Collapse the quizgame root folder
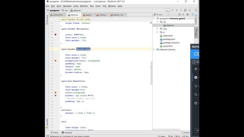This screenshot has height=137, width=244. pos(154,18)
